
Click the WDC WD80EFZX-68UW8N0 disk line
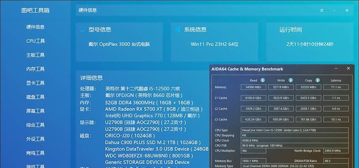tap(149, 156)
